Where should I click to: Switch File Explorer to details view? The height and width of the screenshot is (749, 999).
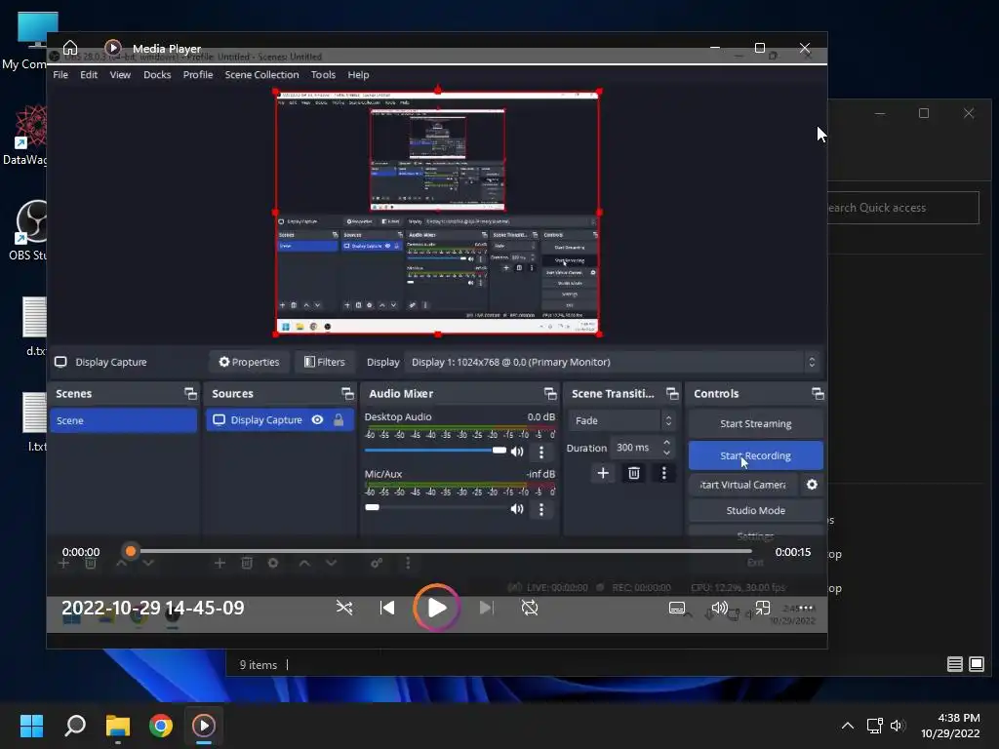pos(954,664)
